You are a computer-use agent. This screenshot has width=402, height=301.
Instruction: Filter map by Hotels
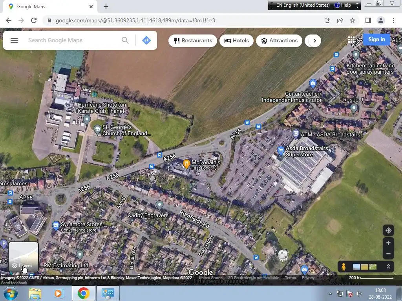click(x=236, y=41)
